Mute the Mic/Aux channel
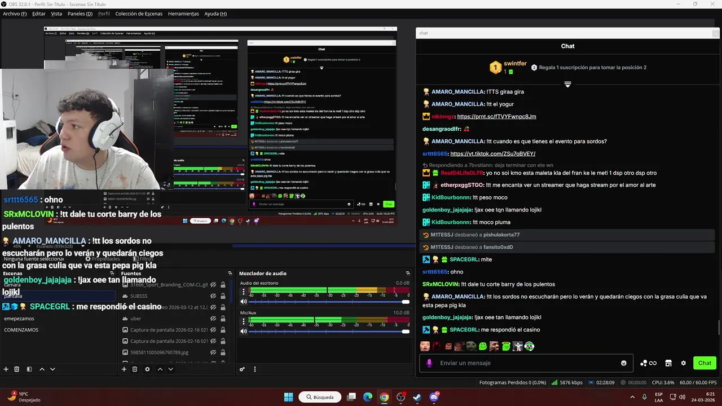 [244, 331]
